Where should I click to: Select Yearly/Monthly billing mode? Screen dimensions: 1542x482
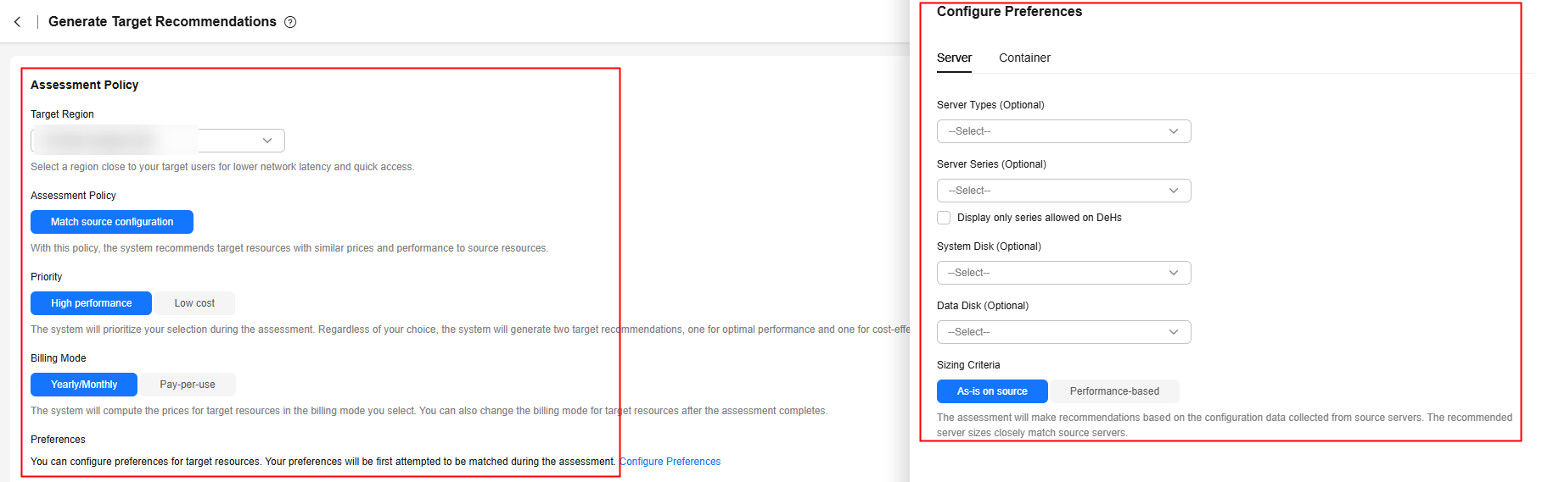[84, 385]
